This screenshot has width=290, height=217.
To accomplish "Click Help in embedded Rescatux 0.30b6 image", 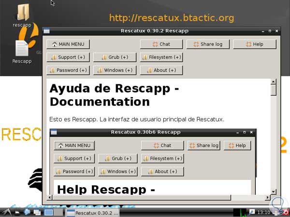I will [237, 146].
